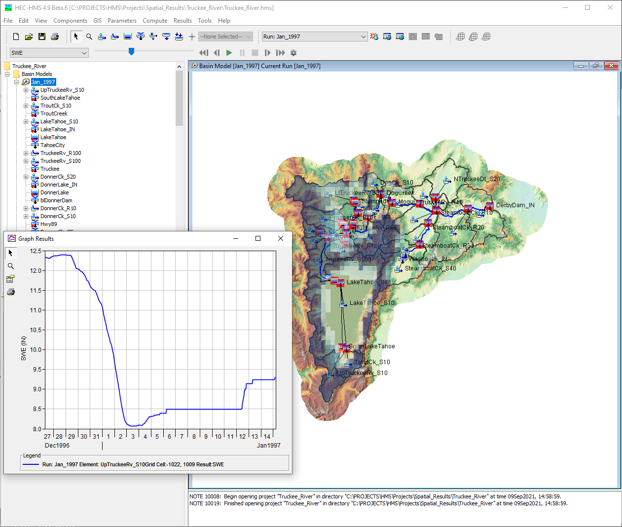The height and width of the screenshot is (527, 622).
Task: Select the Reach creation tool
Action: (x=115, y=37)
